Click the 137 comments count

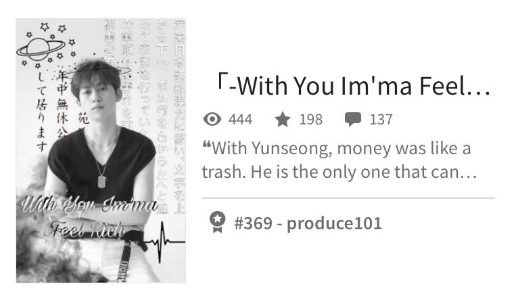pos(381,119)
